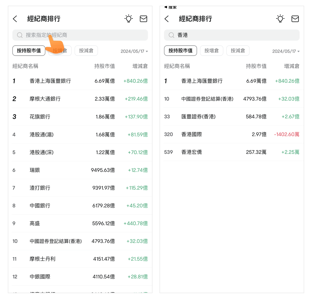Open 香港宏僑 search result

click(232, 152)
